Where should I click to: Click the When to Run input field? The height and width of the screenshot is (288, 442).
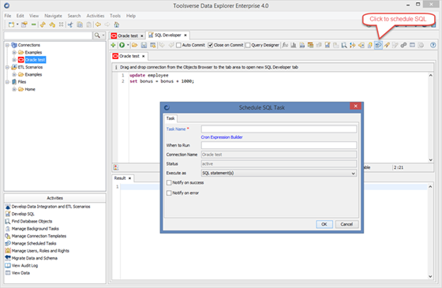pos(279,145)
